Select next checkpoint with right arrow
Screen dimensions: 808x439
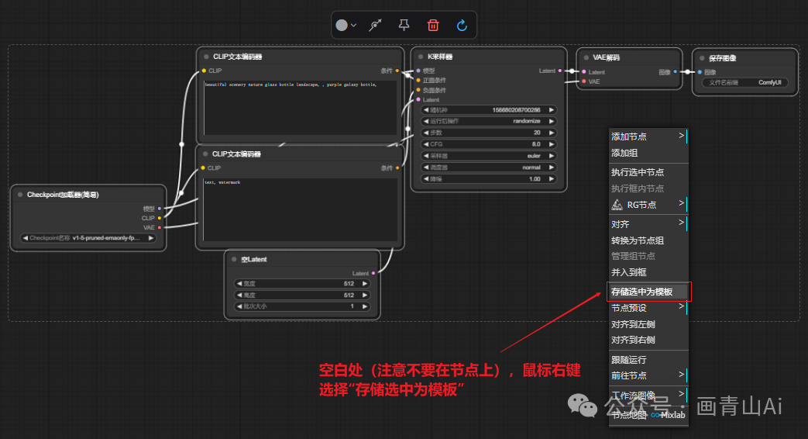(x=151, y=238)
